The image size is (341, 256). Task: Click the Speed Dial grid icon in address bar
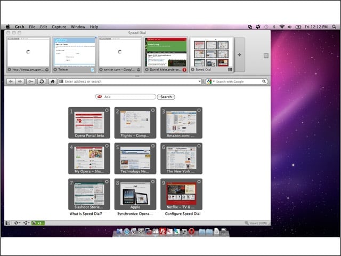tap(61, 82)
